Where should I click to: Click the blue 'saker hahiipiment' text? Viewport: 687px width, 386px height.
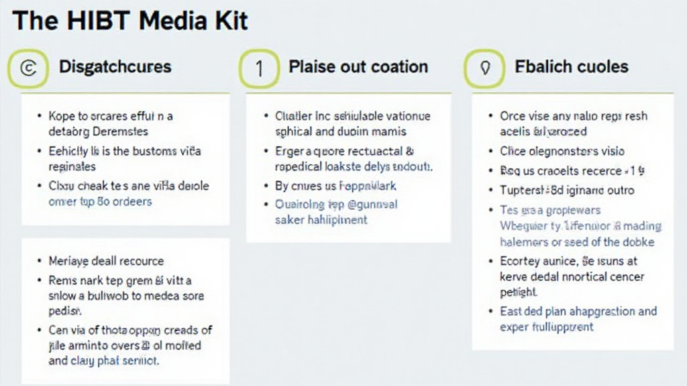coord(321,220)
